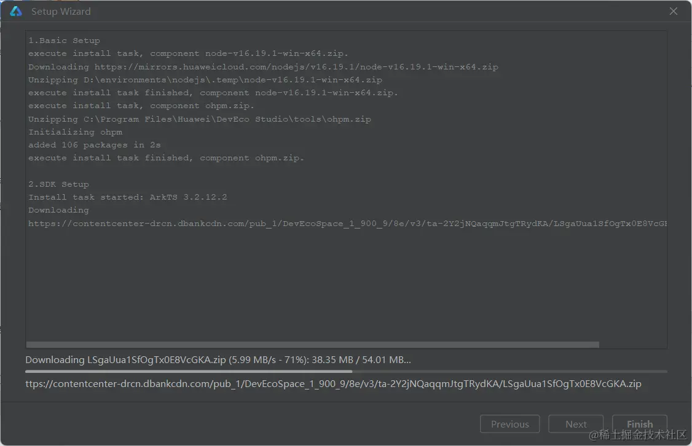This screenshot has width=692, height=446.
Task: Click the Next button
Action: coord(575,424)
